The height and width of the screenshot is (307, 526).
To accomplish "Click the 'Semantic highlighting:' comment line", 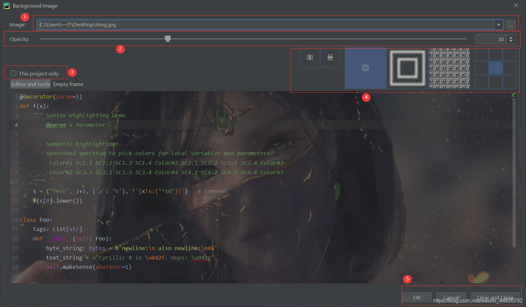I will 82,144.
